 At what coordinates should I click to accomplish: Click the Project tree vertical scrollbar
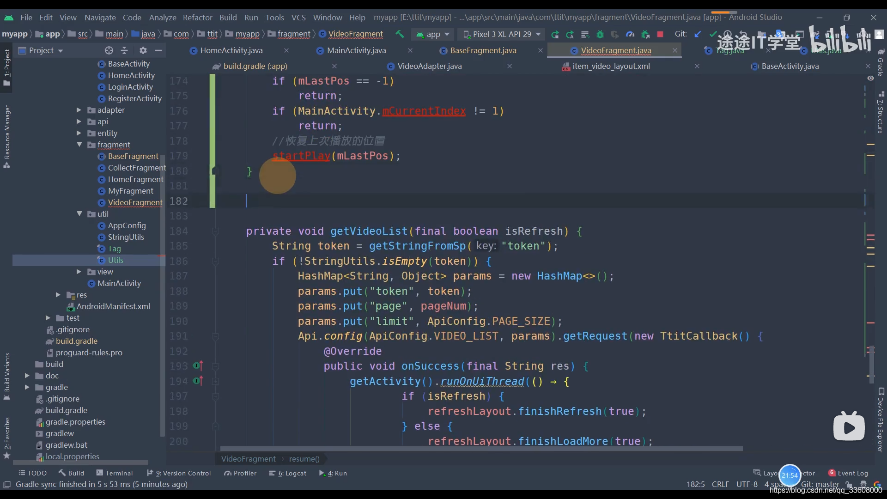click(x=162, y=296)
